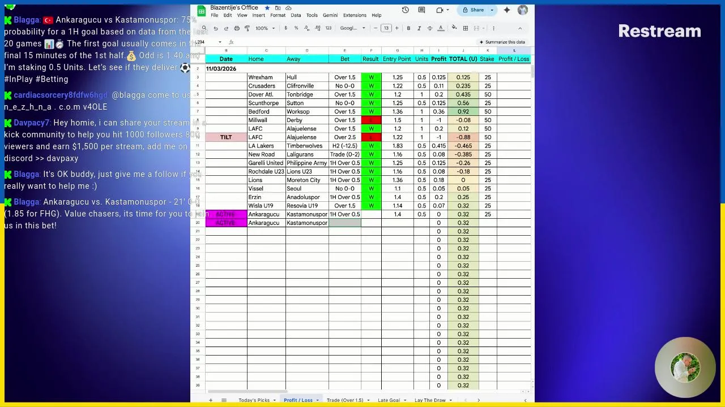Click the move to folder icon
The height and width of the screenshot is (407, 725).
(x=278, y=8)
